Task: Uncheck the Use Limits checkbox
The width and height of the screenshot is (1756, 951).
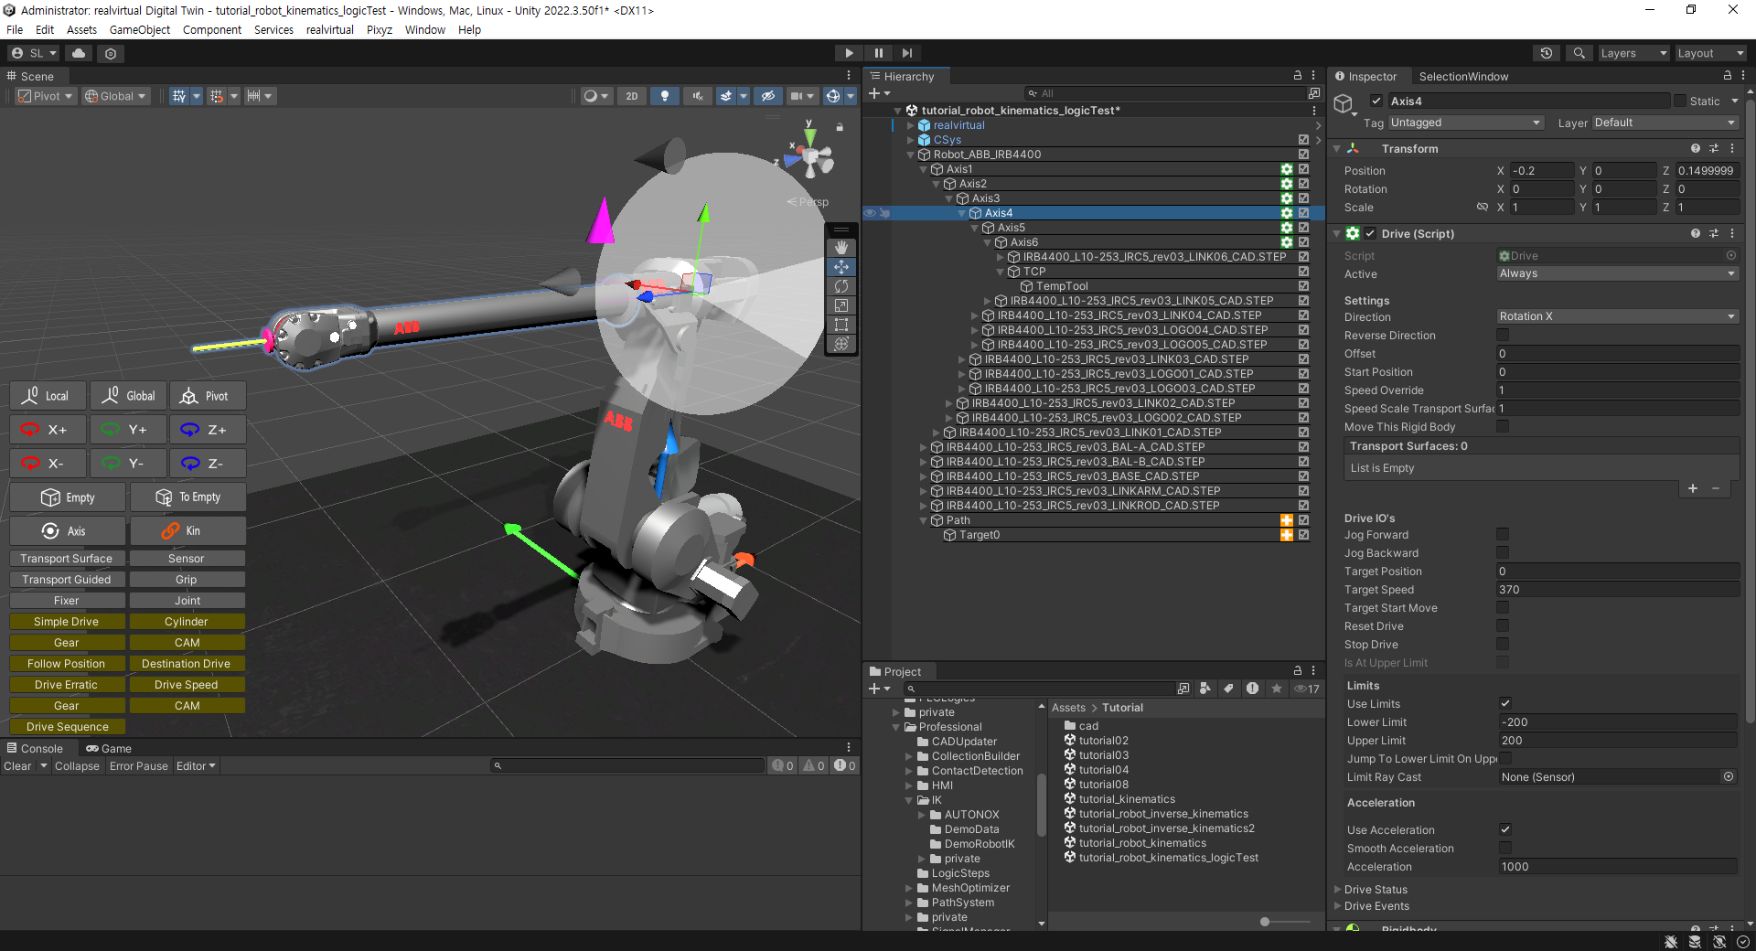Action: (x=1505, y=704)
